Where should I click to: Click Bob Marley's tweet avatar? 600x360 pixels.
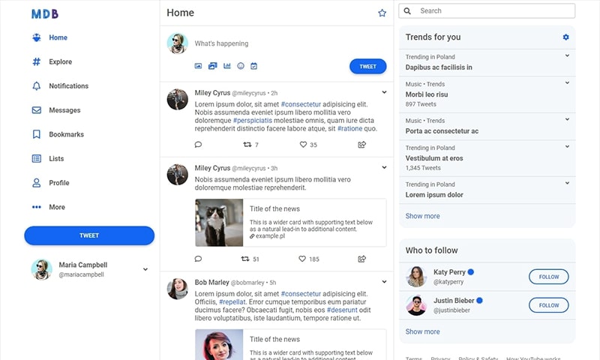pyautogui.click(x=178, y=289)
